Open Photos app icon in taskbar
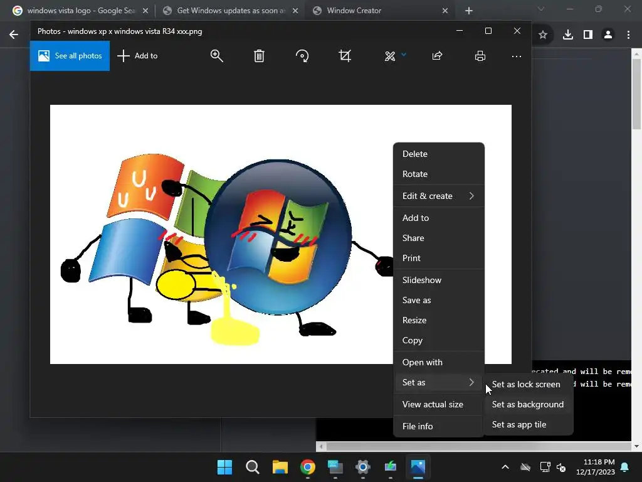Screen dimensions: 642x482 (x=418, y=467)
